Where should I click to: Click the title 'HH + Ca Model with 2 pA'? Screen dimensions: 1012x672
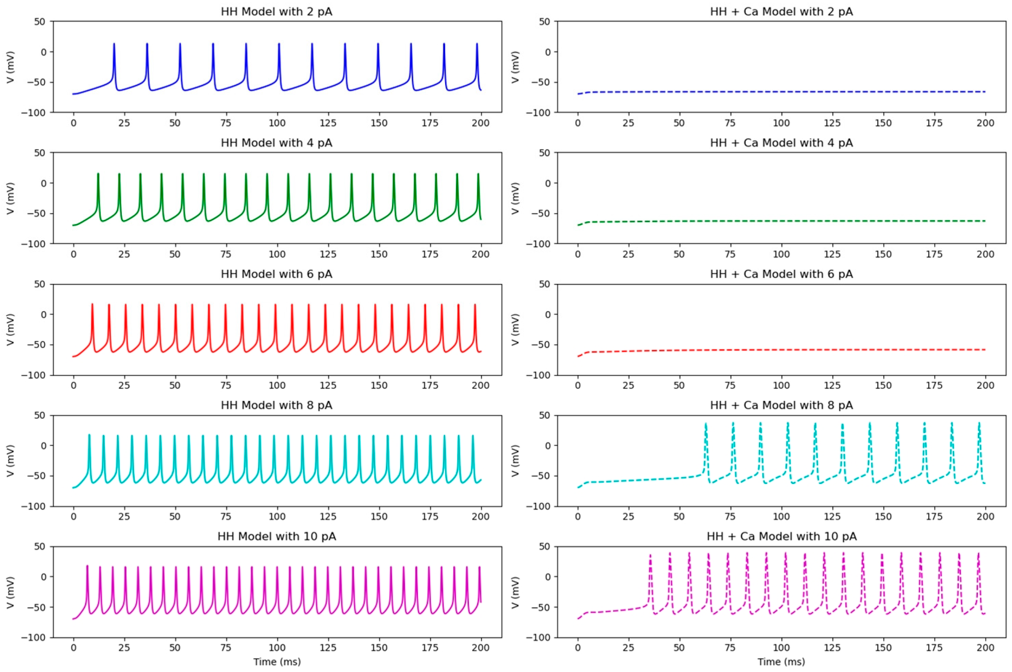(x=781, y=12)
